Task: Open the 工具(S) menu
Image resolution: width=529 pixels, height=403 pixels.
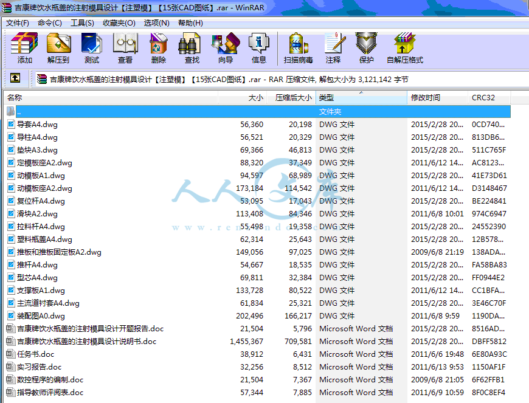Action: (x=82, y=23)
